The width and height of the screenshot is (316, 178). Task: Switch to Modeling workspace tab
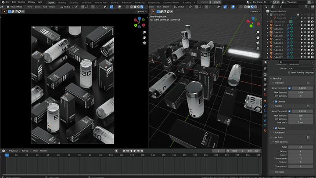[62, 3]
